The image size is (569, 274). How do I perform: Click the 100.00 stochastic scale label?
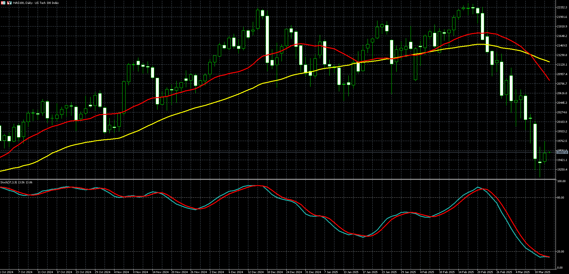561,181
